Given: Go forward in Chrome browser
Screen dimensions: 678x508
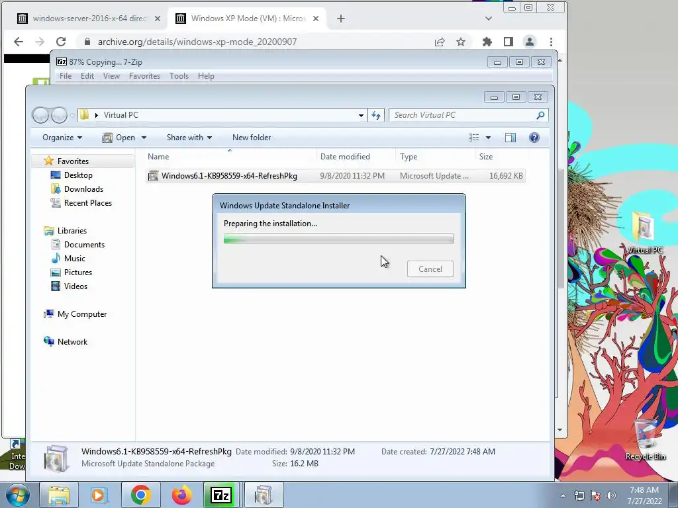Looking at the screenshot, I should coord(39,42).
